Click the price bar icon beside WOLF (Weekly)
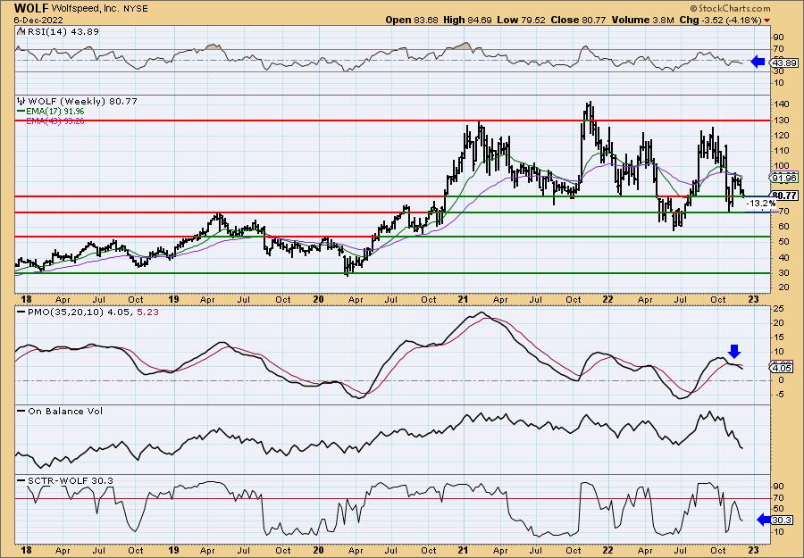804x558 pixels. [x=21, y=101]
